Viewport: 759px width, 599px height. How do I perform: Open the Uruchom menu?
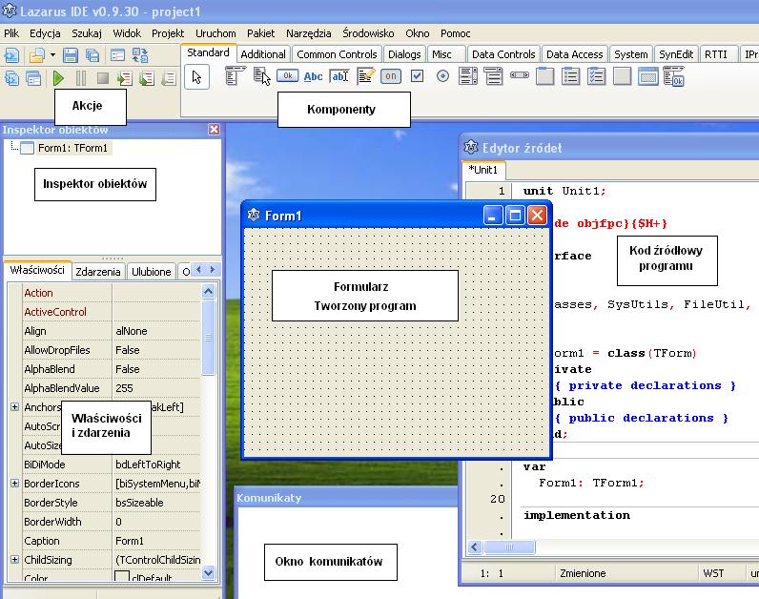(x=215, y=33)
